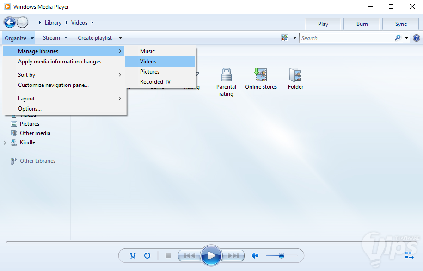423x271 pixels.
Task: Click the Back navigation arrow
Action: [10, 22]
